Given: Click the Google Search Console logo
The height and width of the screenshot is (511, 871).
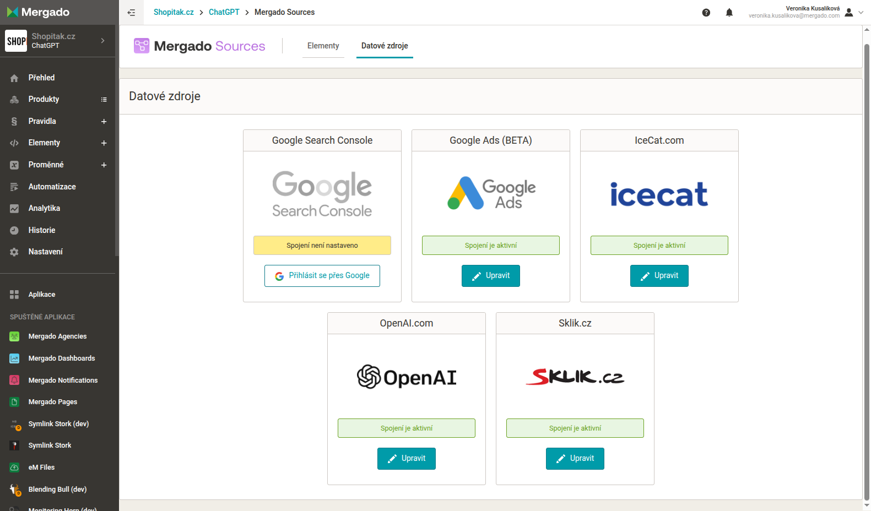Looking at the screenshot, I should tap(322, 194).
